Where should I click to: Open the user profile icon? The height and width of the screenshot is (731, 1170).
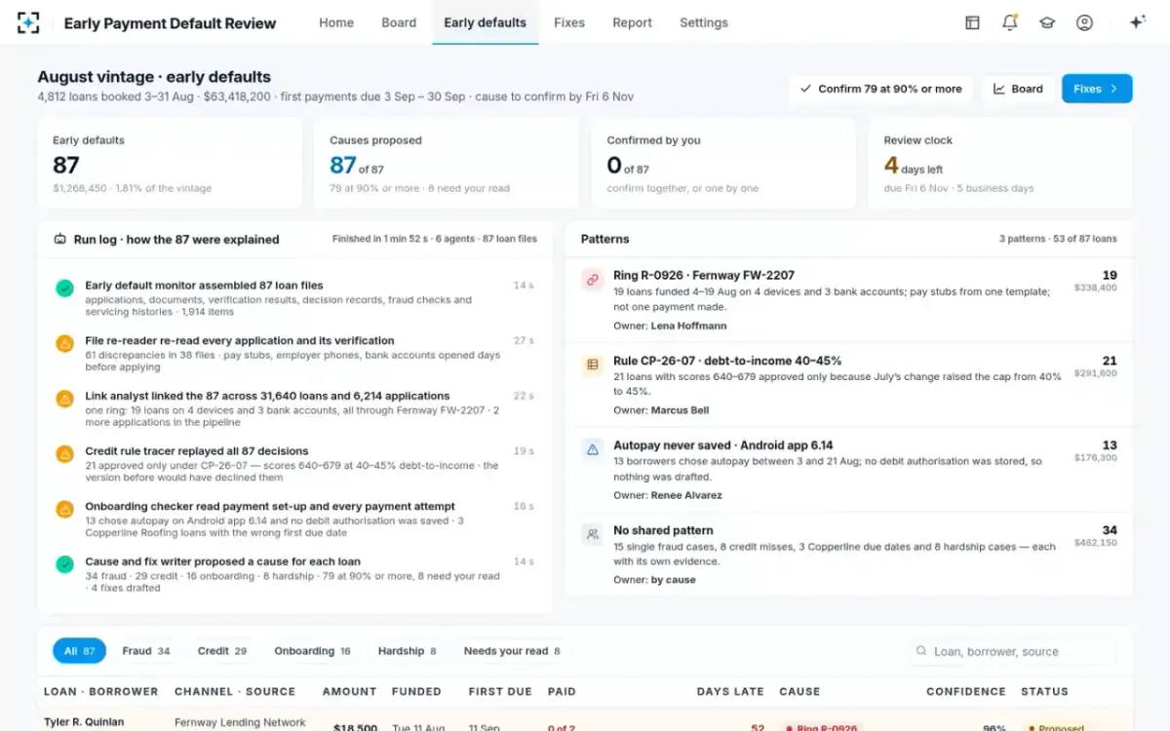point(1084,22)
